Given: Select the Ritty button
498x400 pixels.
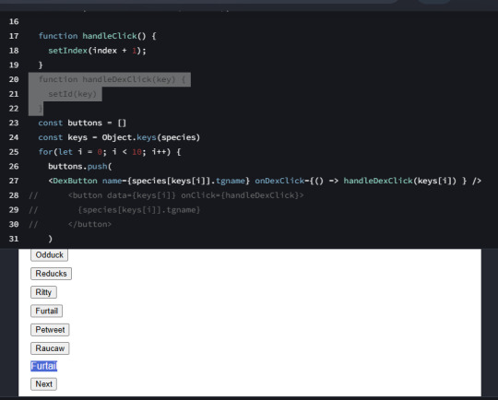Looking at the screenshot, I should 43,292.
